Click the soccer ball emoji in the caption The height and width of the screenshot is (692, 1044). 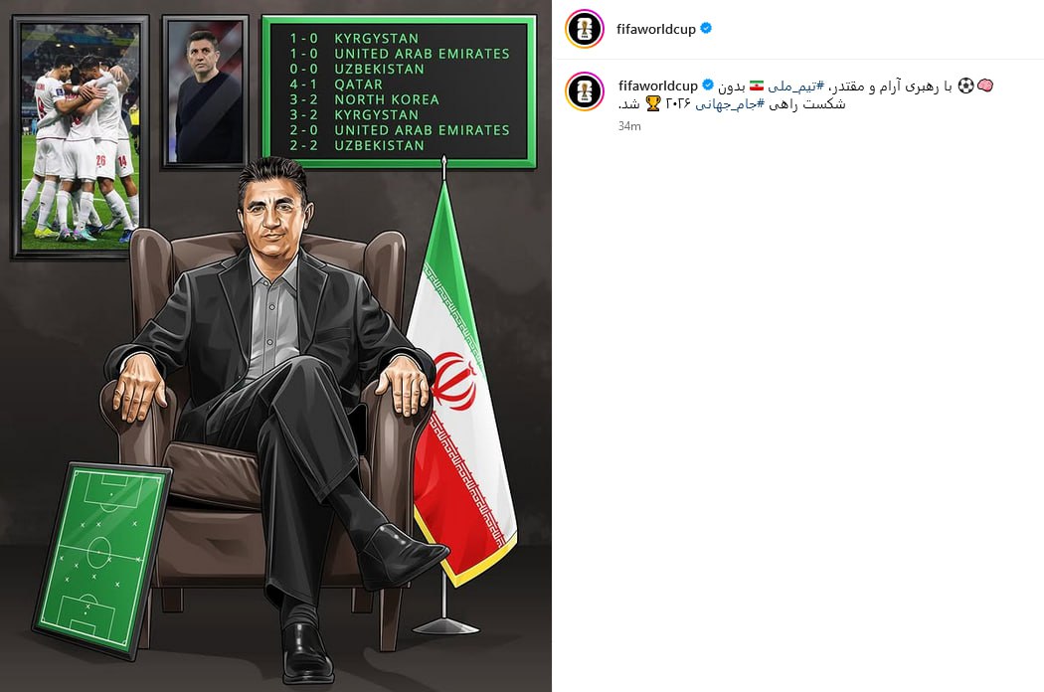[965, 86]
